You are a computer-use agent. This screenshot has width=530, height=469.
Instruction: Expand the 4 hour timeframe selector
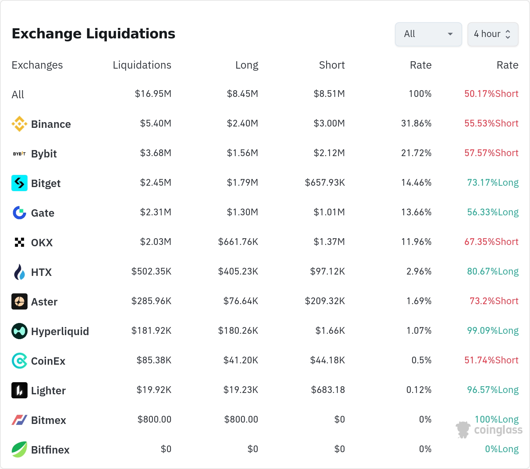point(493,34)
